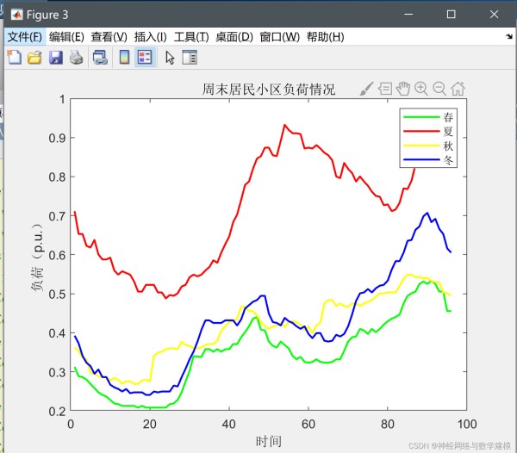Open the 桌面(D) menu
The width and height of the screenshot is (517, 453).
(x=234, y=36)
